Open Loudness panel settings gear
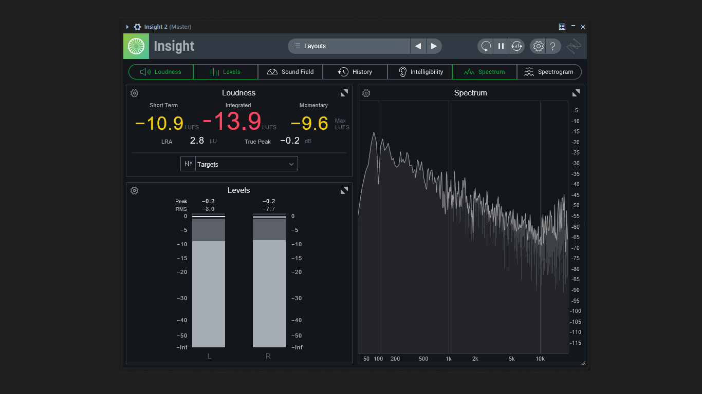Screen dimensions: 702x394 pyautogui.click(x=135, y=93)
